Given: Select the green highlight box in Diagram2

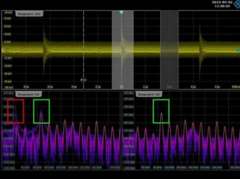Looking at the screenshot, I should click(x=42, y=111).
